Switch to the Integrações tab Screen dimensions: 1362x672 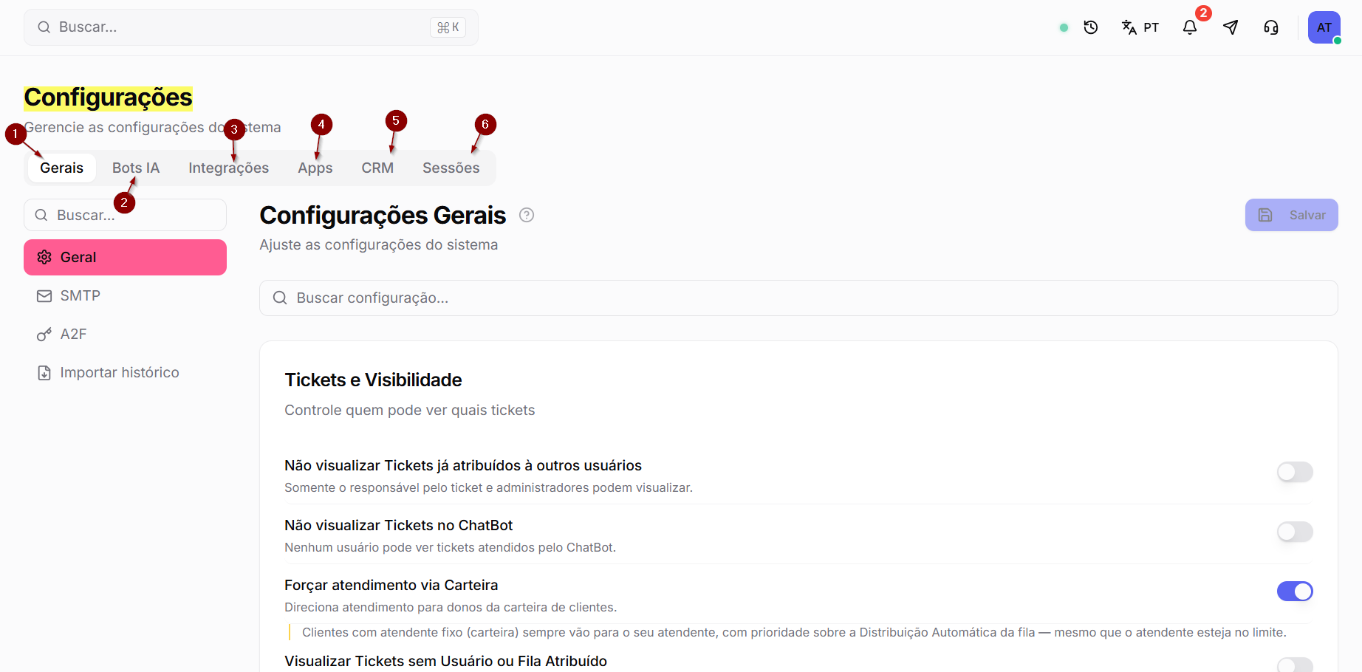(x=229, y=168)
